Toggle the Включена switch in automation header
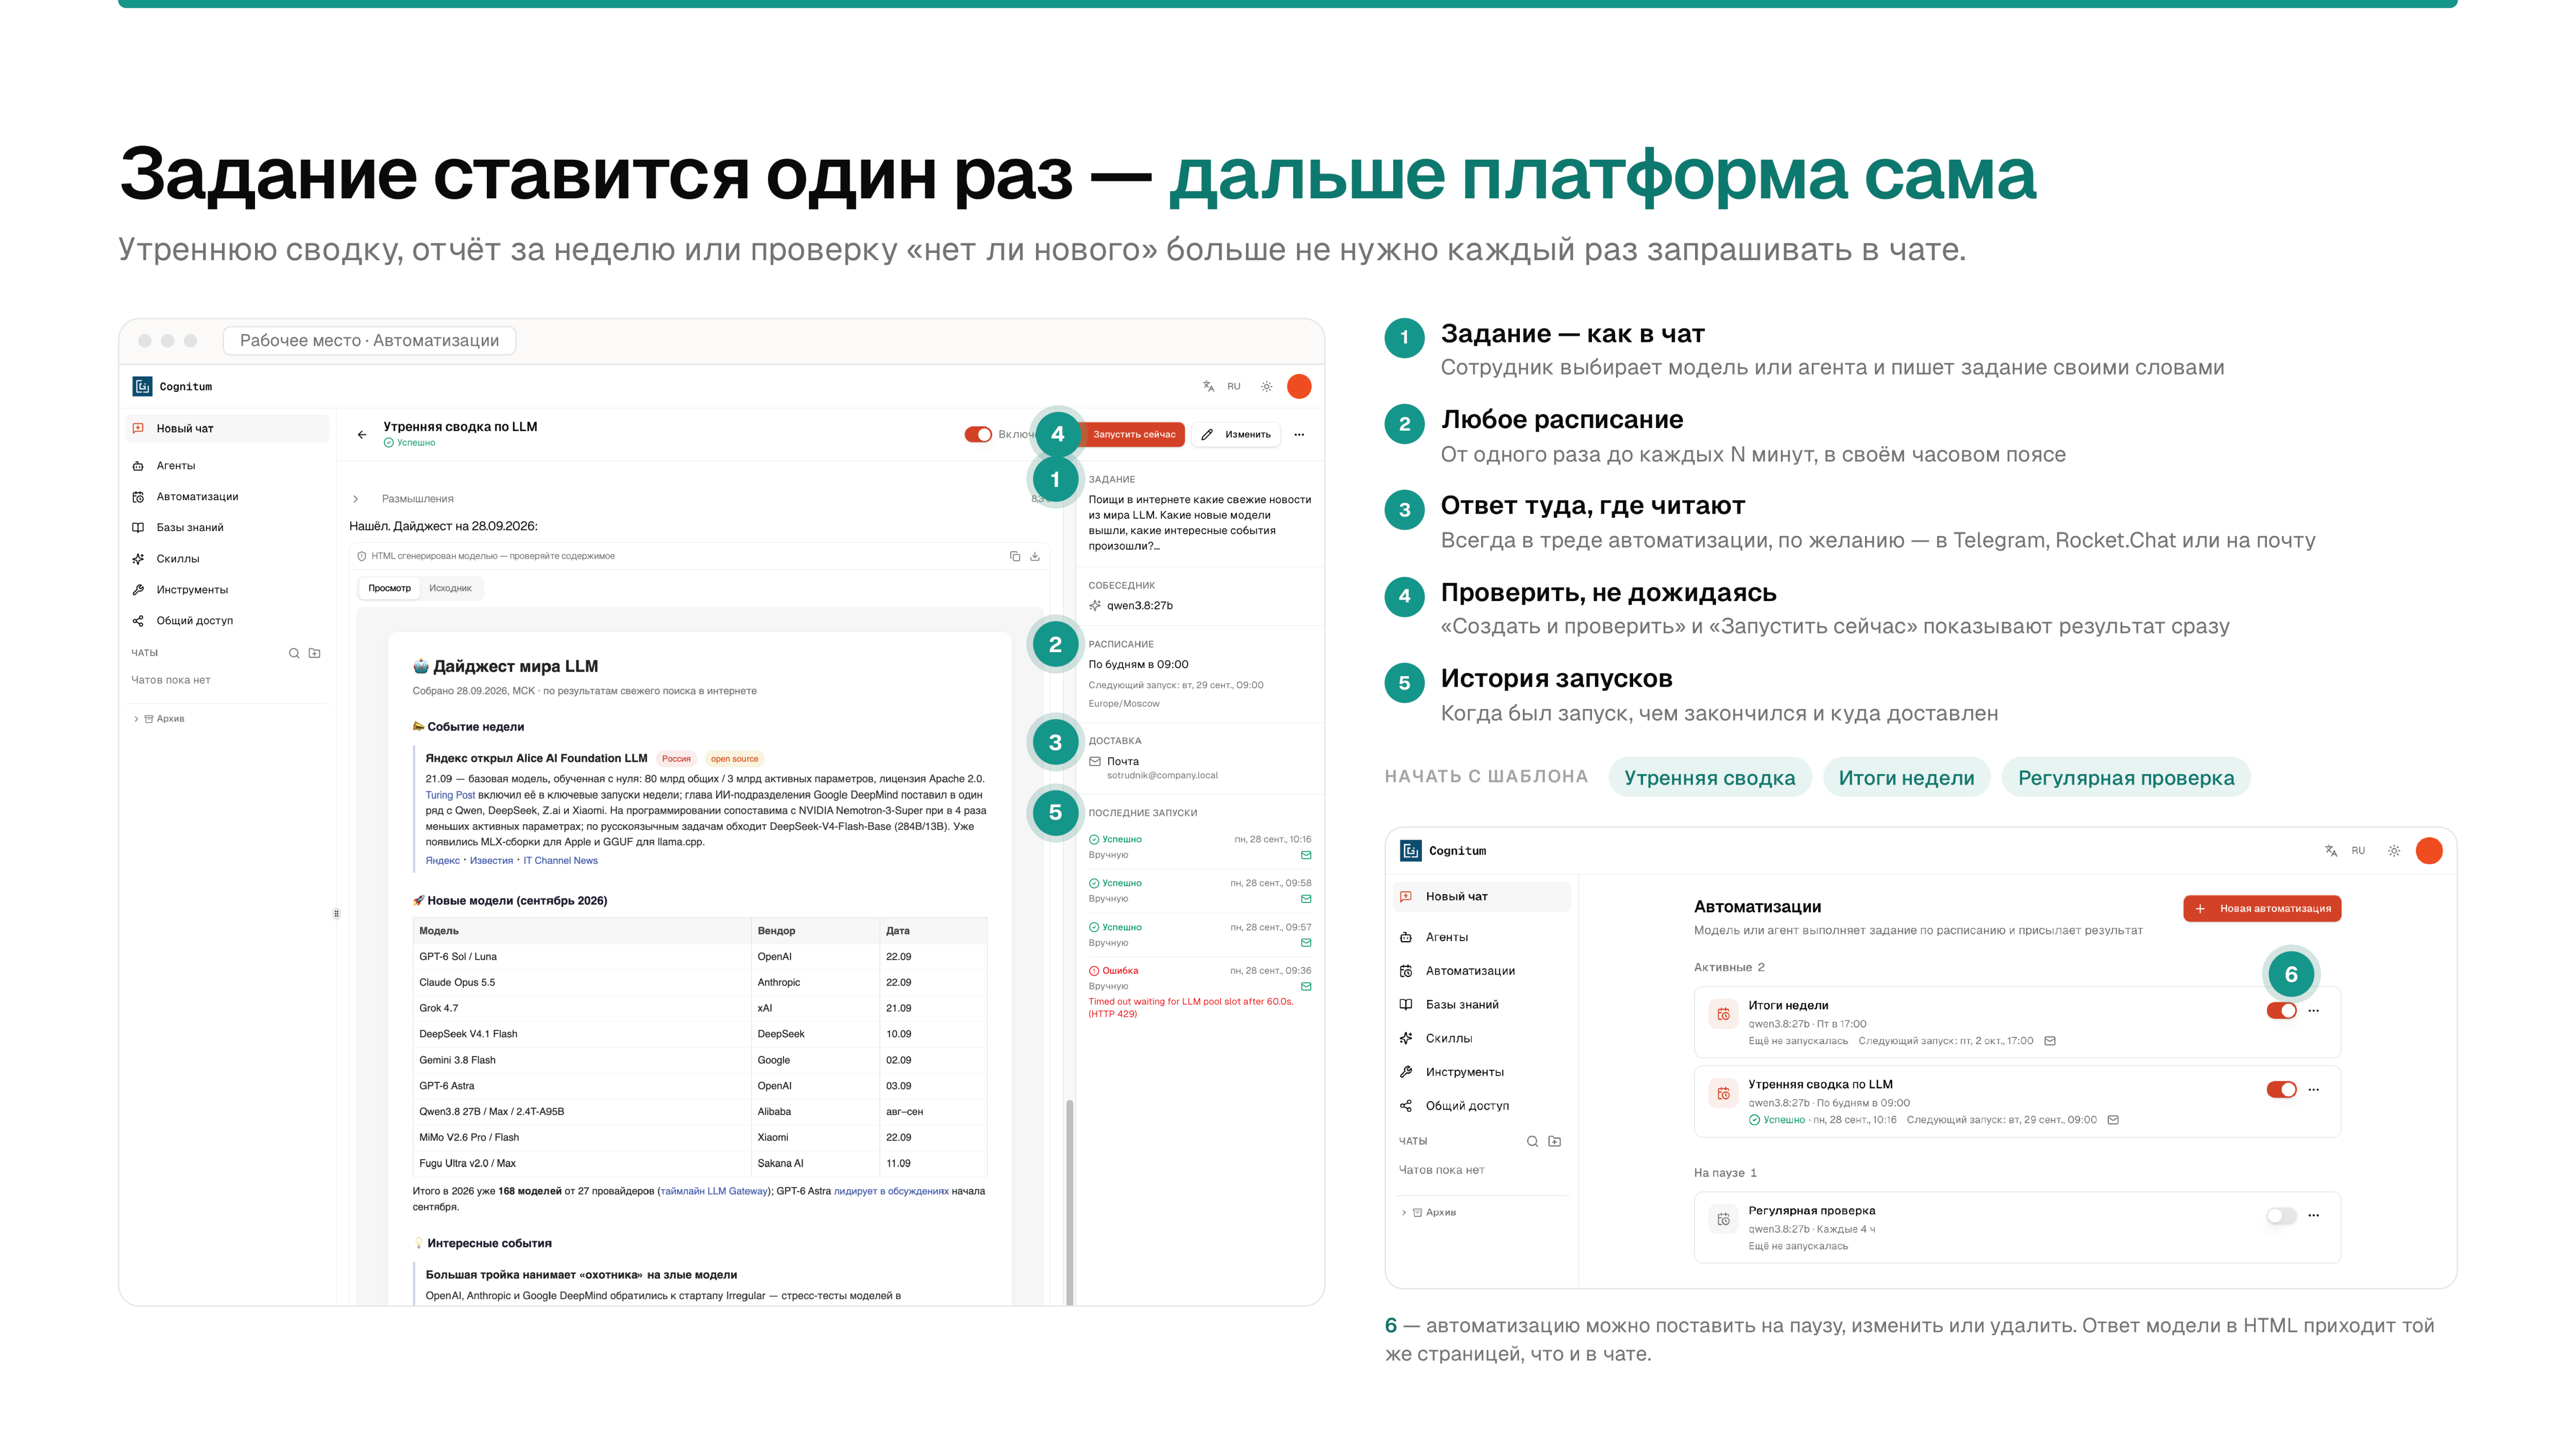 (x=978, y=434)
